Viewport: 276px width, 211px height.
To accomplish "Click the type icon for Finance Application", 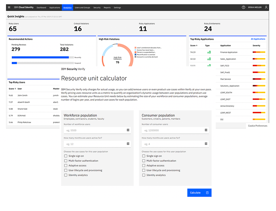I will [x=209, y=52].
